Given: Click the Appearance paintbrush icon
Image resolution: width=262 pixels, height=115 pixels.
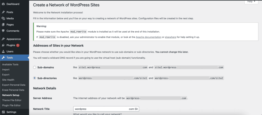Looking at the screenshot, I should point(3,39).
